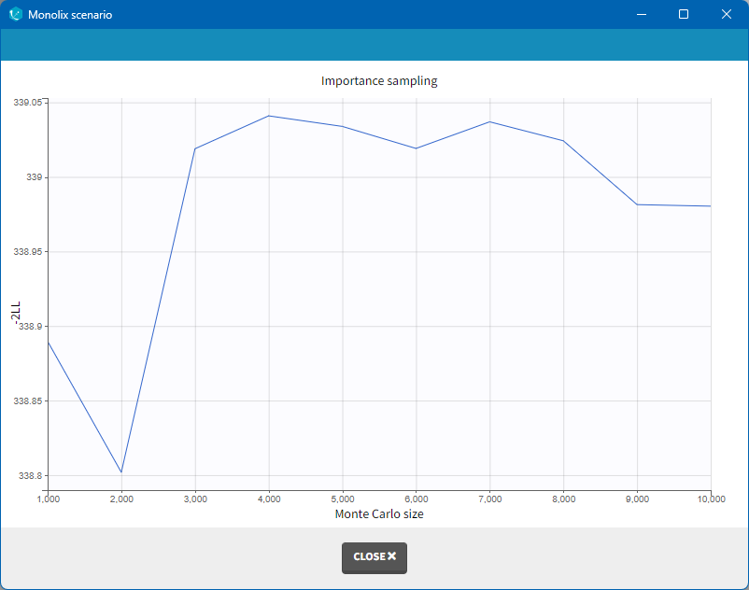Click the 338.8 y-axis tick label

(x=31, y=476)
